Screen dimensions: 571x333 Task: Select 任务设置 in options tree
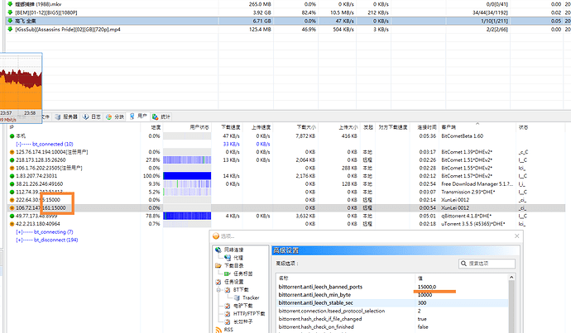(233, 282)
